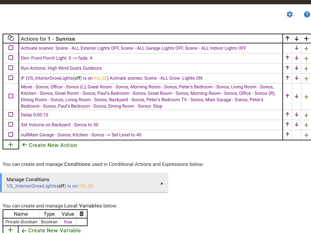Click the copy icon in the actions header

[11, 38]
